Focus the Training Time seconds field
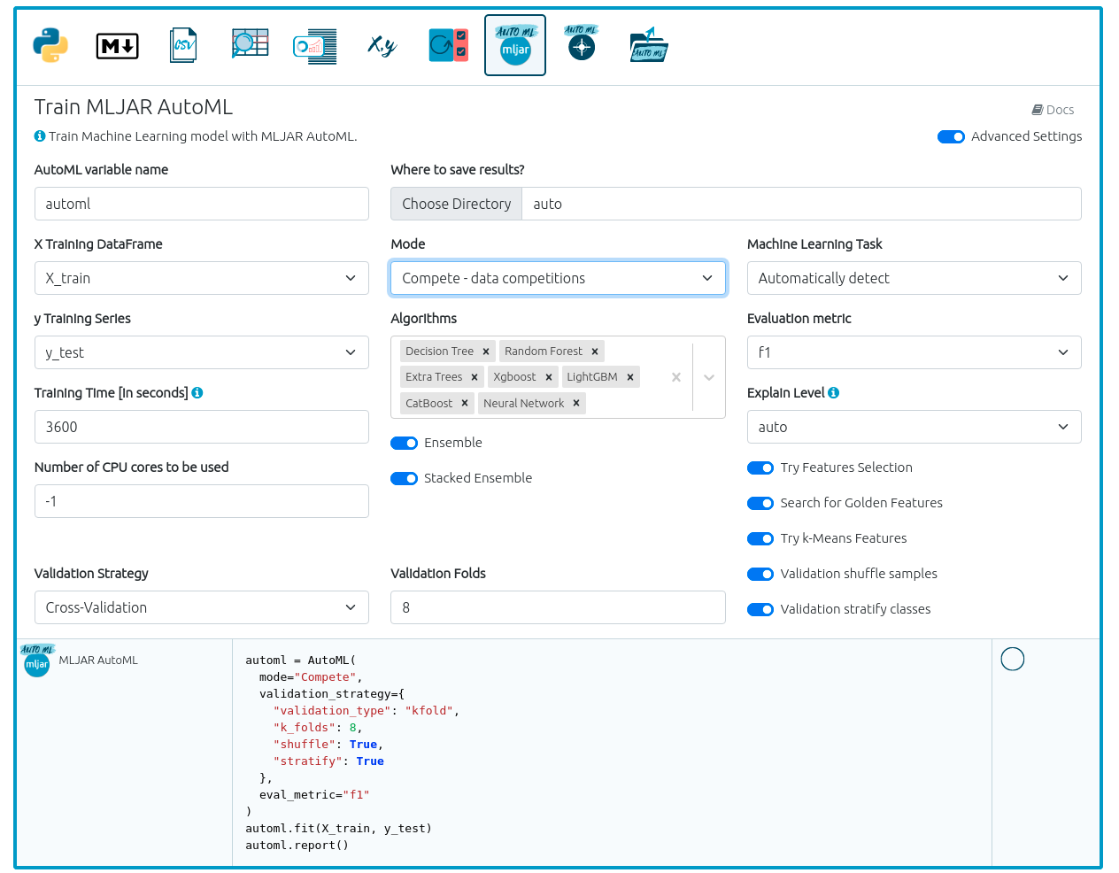 (202, 427)
